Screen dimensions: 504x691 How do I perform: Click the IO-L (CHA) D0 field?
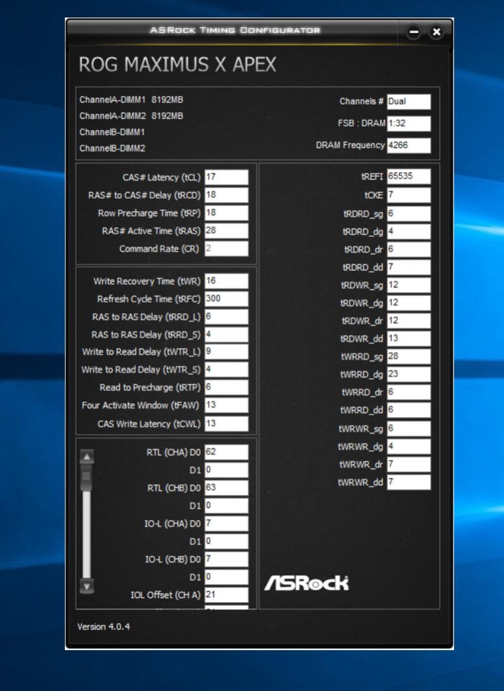click(227, 523)
